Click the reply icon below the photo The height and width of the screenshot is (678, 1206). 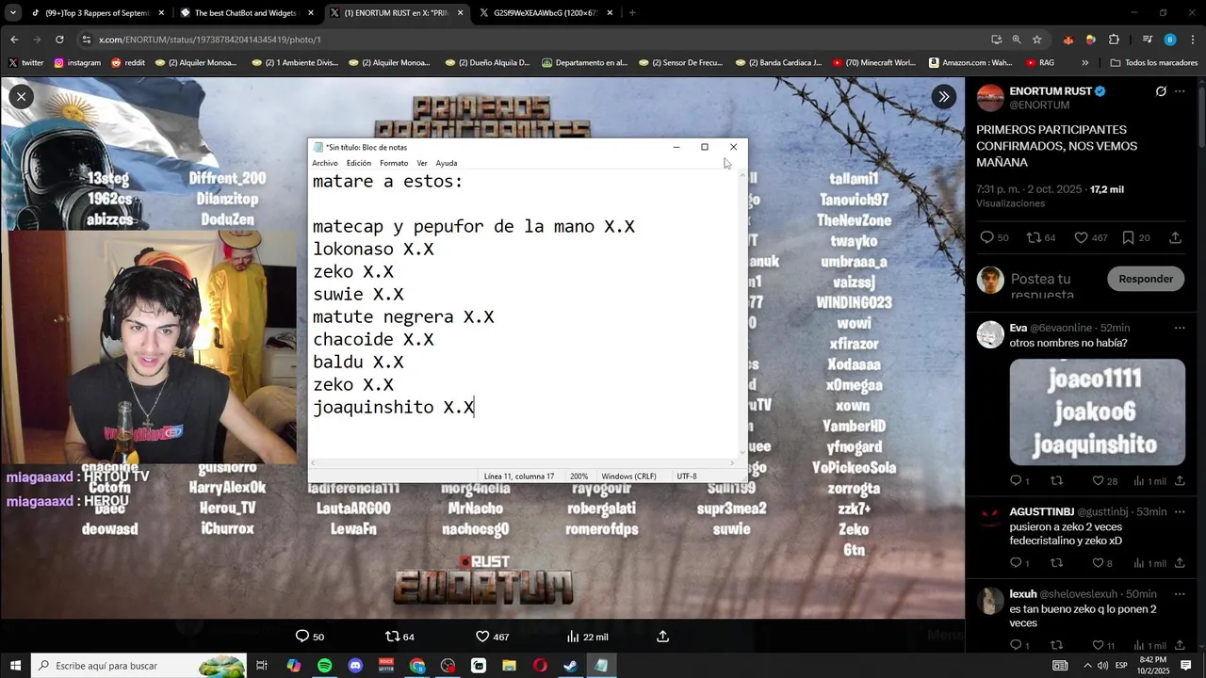pos(302,637)
